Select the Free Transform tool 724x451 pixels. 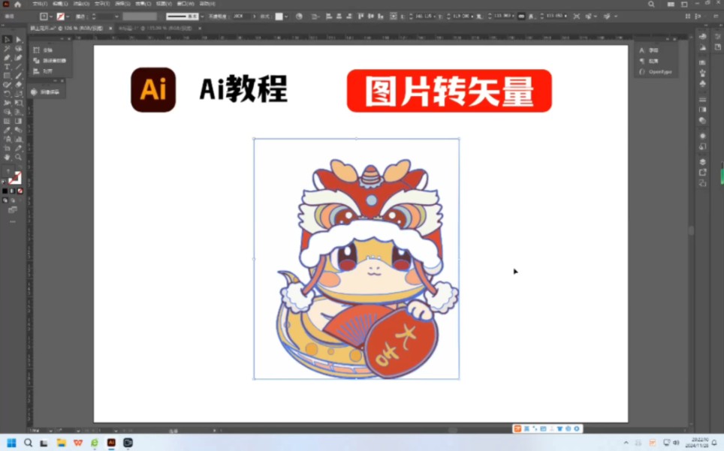pos(19,103)
